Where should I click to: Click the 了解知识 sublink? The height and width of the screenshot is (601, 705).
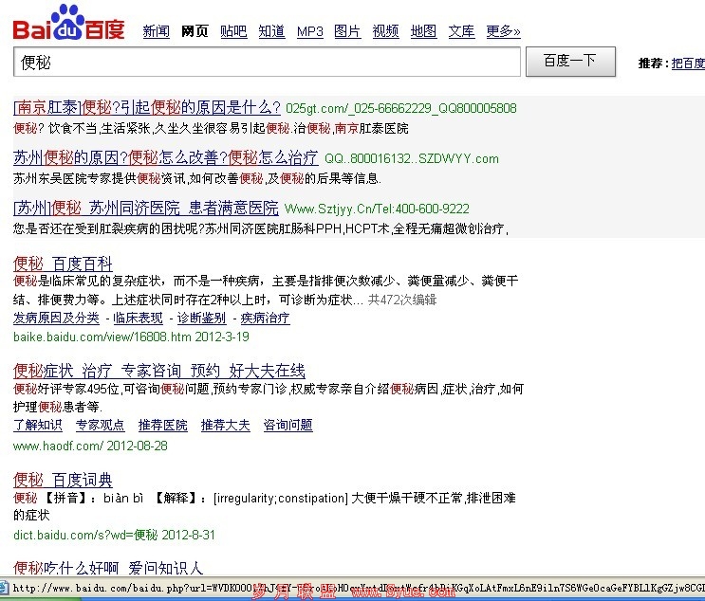click(38, 425)
